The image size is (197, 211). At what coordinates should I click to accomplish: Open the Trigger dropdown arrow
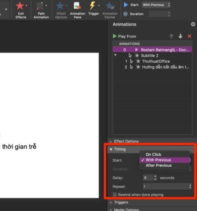pos(99,5)
